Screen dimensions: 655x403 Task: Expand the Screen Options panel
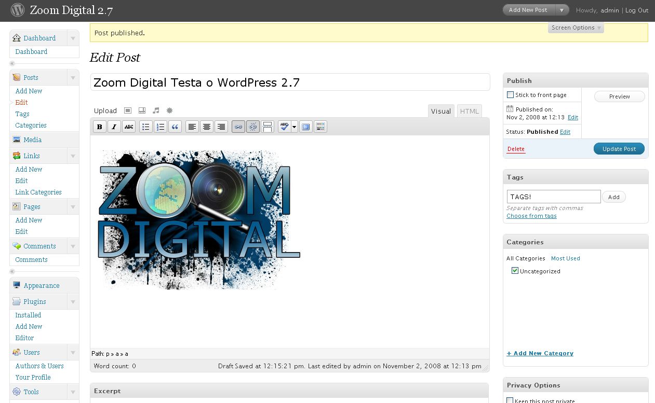point(576,27)
